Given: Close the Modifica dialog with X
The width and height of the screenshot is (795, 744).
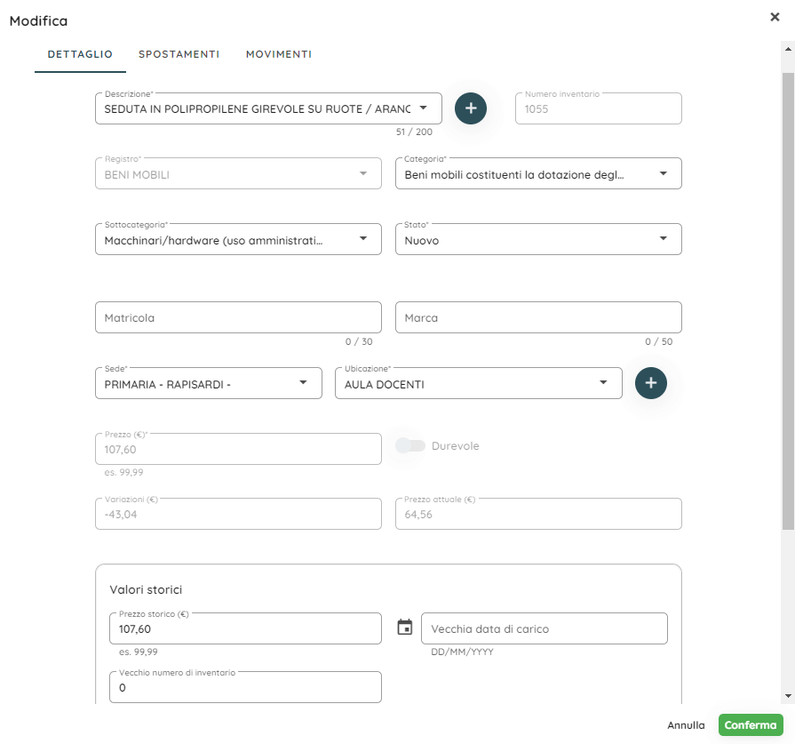Looking at the screenshot, I should pyautogui.click(x=775, y=17).
